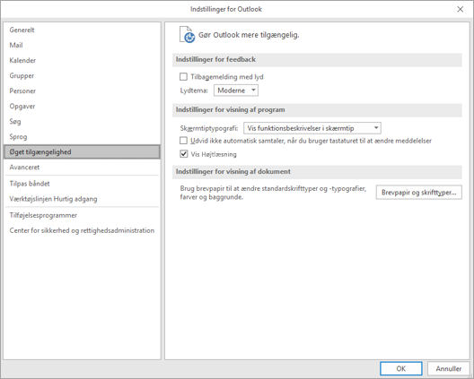Open the Lydtema dropdown showing Moderne
474x379 pixels.
click(236, 90)
